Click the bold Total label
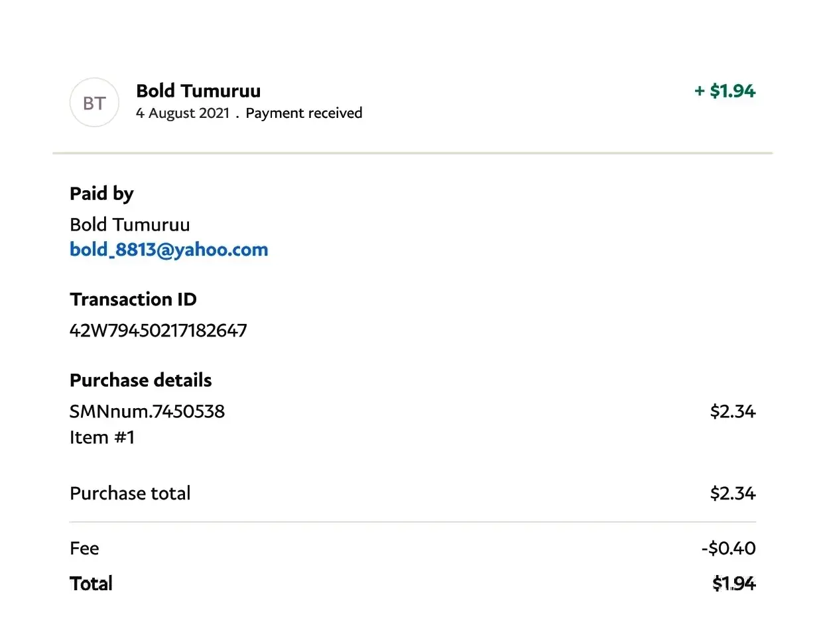Viewport: 823px width, 628px height. (x=91, y=584)
